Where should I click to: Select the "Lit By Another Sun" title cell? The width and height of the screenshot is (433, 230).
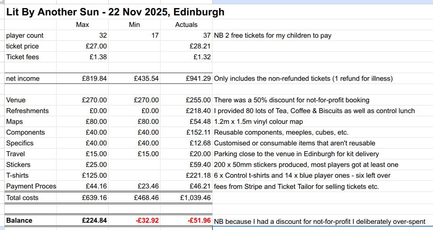[x=115, y=12]
